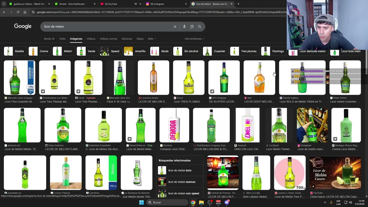Select related search licor de melon bols
368x207 pixels.
coord(180,170)
